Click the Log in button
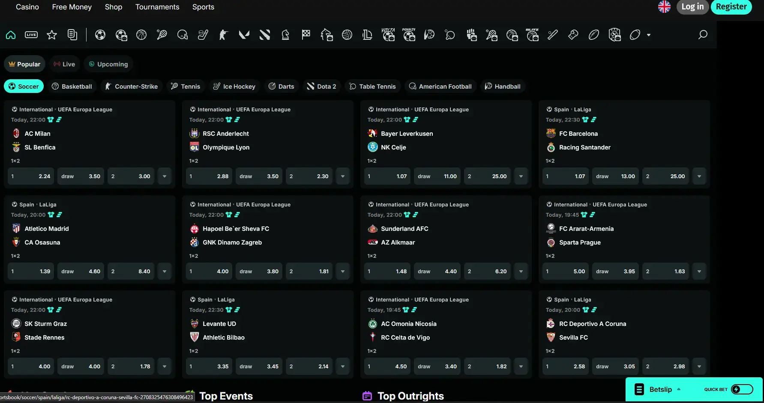 click(x=692, y=7)
